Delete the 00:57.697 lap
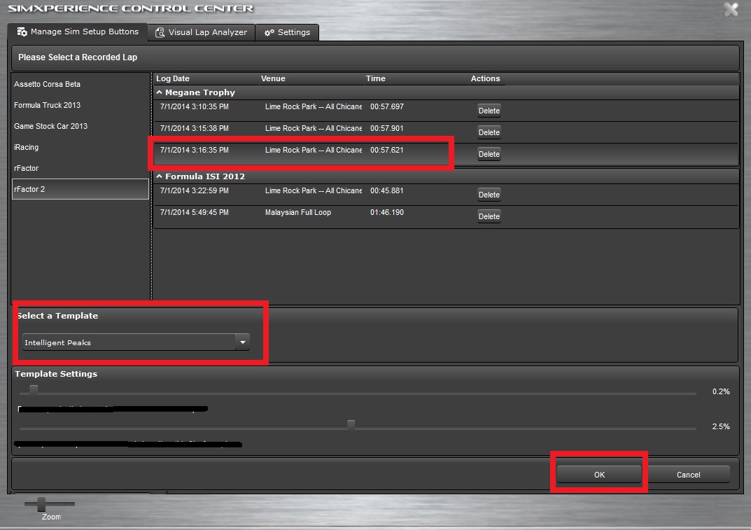The height and width of the screenshot is (530, 751). coord(489,111)
